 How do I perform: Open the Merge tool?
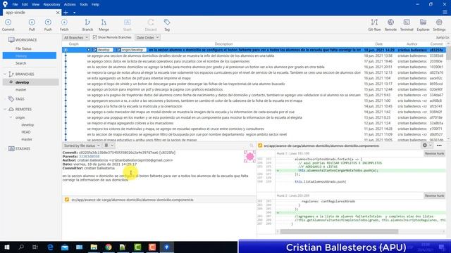click(104, 25)
